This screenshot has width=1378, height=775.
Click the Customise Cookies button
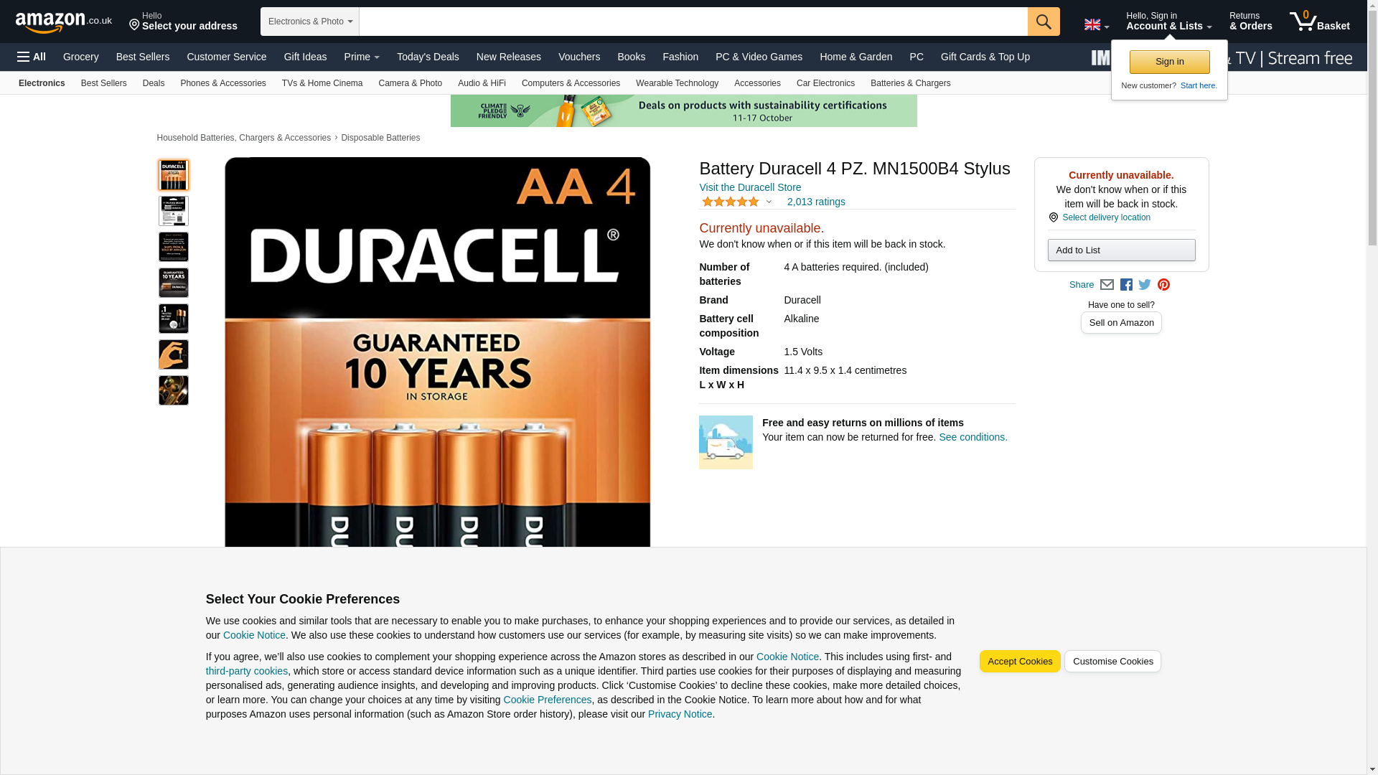point(1112,662)
